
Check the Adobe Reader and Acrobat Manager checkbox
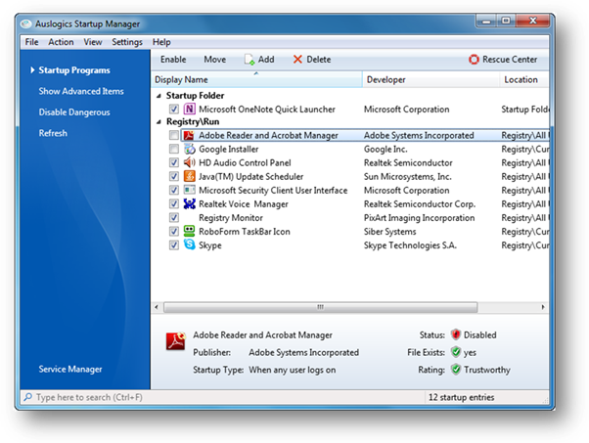click(x=173, y=135)
